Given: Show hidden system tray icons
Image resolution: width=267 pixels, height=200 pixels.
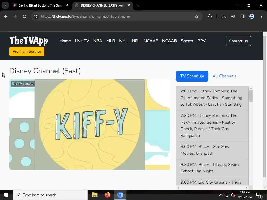Looking at the screenshot, I should point(221,195).
